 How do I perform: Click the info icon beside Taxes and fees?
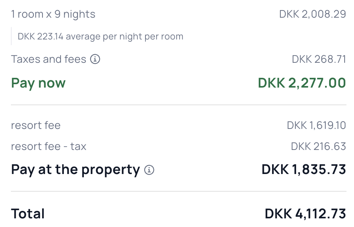tap(95, 59)
